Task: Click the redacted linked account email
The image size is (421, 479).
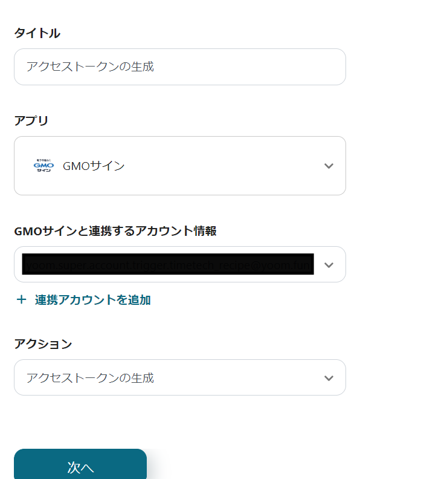Action: pos(168,264)
